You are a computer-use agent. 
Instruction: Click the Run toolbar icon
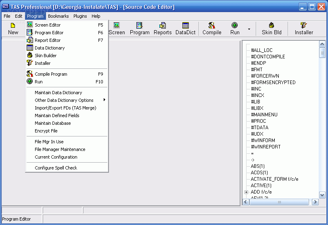pyautogui.click(x=235, y=29)
